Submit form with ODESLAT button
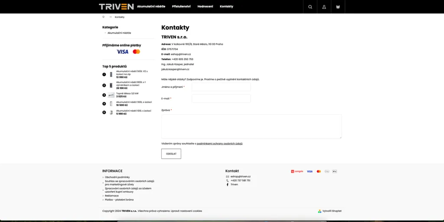 pyautogui.click(x=171, y=154)
